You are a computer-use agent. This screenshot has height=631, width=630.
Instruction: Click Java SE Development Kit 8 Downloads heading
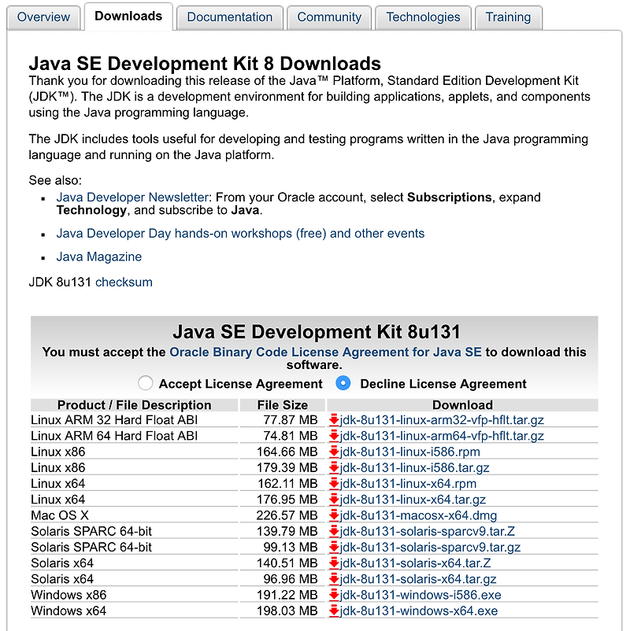(205, 64)
